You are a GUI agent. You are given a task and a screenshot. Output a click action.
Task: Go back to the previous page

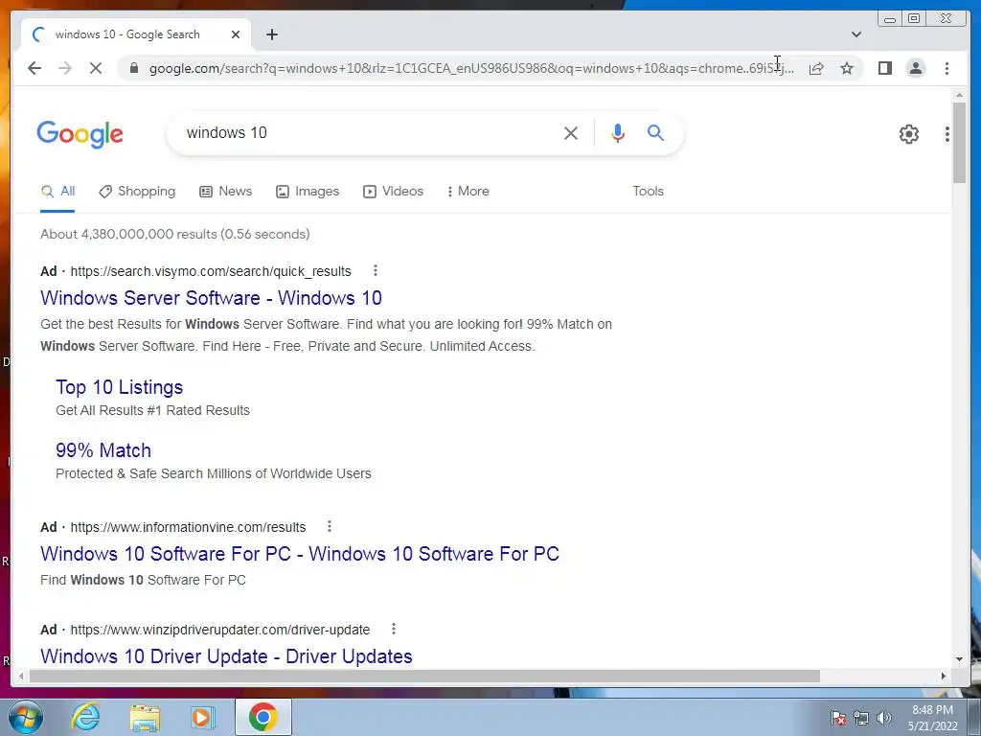click(x=34, y=68)
